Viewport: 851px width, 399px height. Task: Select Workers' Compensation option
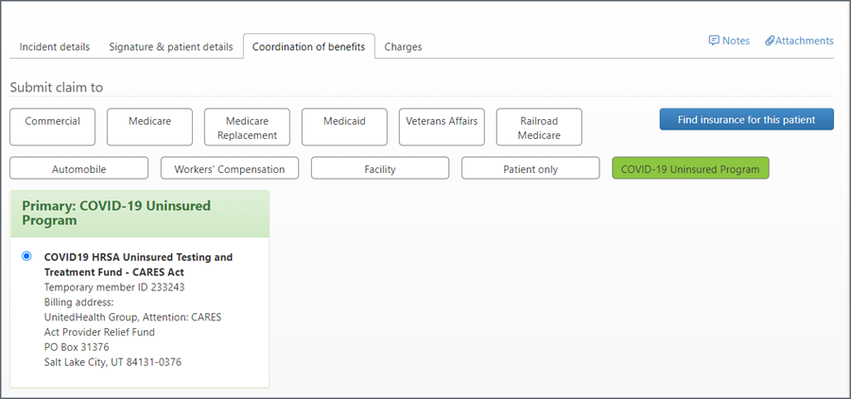click(x=230, y=168)
